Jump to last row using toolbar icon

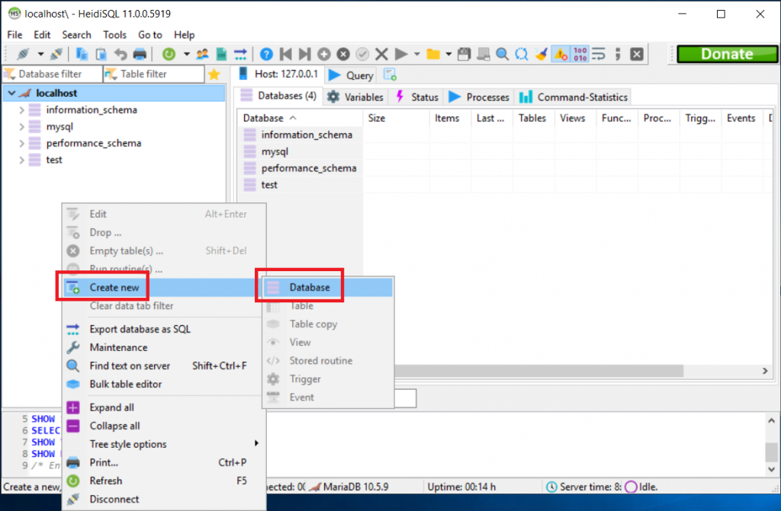[305, 54]
